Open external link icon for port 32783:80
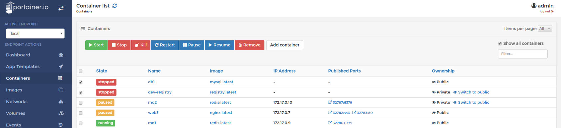The image size is (561, 128). (x=354, y=113)
